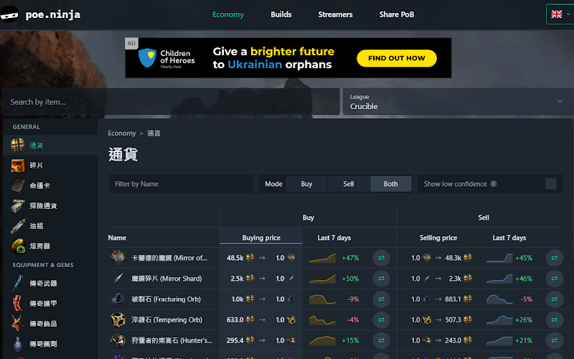
Task: Sort by Selling price column
Action: tap(438, 238)
